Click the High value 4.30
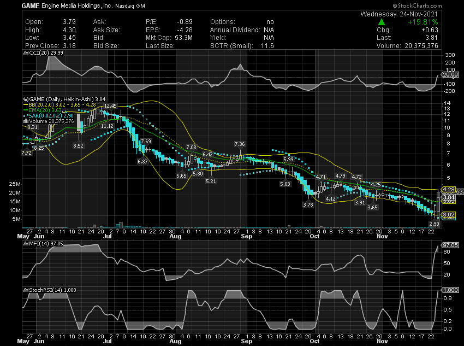464x346 pixels. tap(69, 30)
